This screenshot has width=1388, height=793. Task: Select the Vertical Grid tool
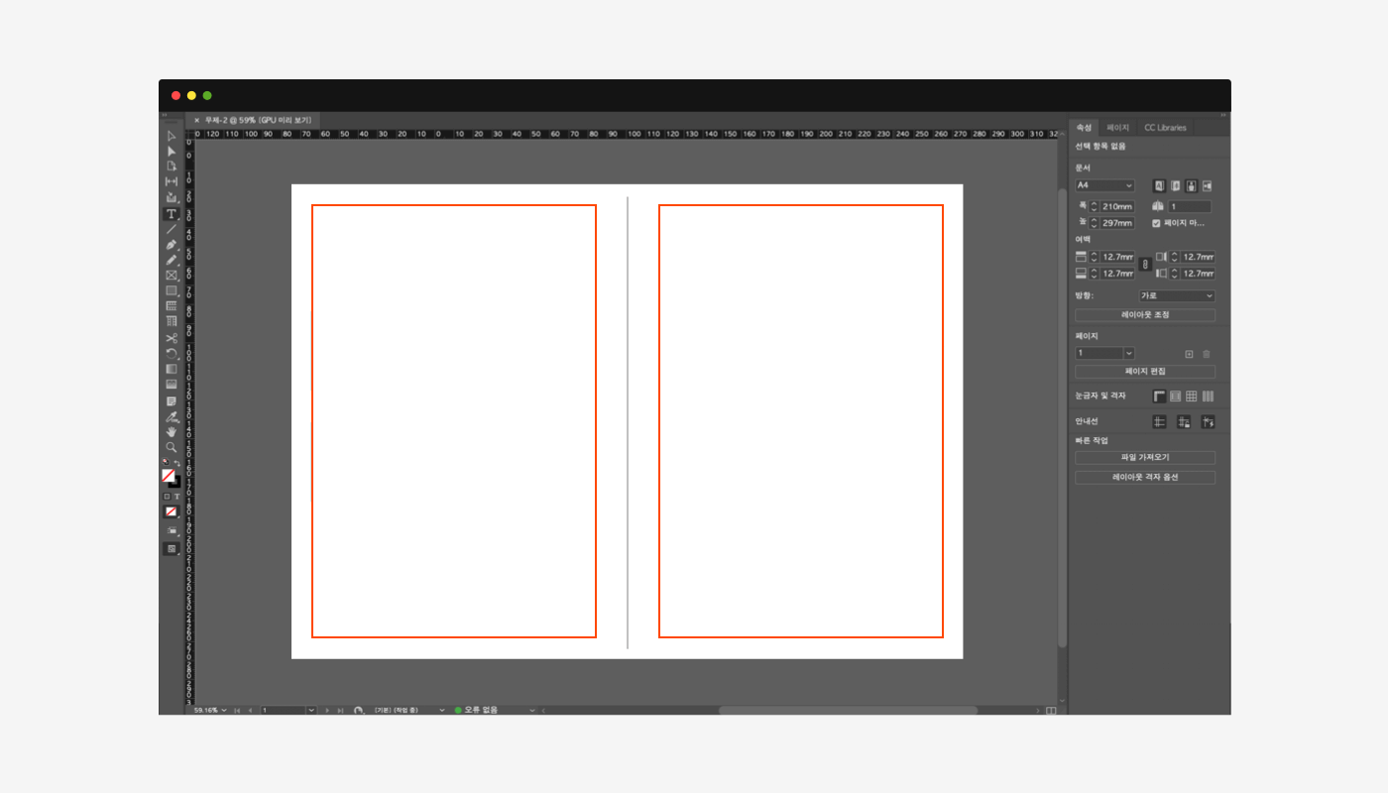tap(172, 322)
